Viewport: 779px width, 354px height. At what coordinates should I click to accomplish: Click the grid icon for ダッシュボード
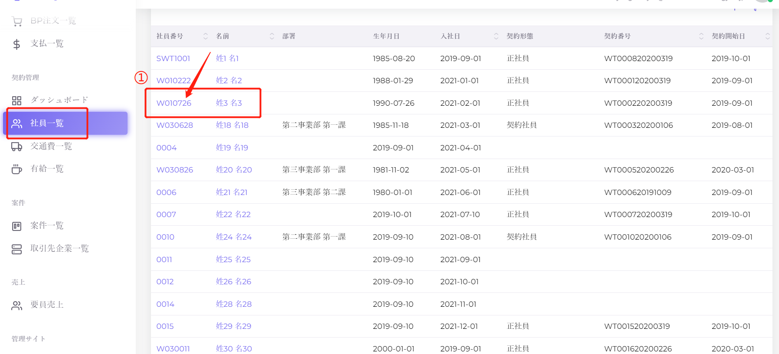click(x=16, y=101)
